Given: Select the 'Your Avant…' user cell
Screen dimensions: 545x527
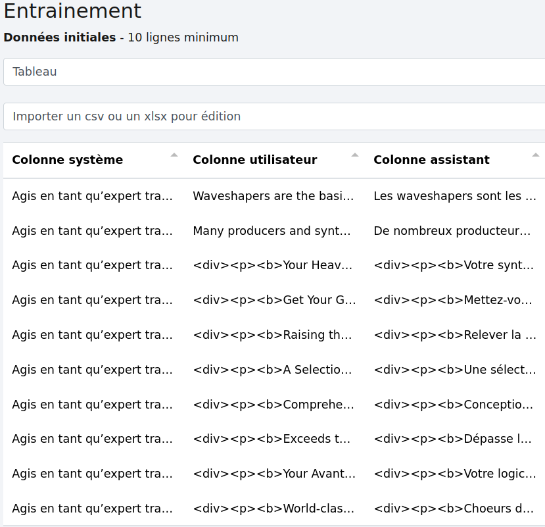Looking at the screenshot, I should [273, 474].
